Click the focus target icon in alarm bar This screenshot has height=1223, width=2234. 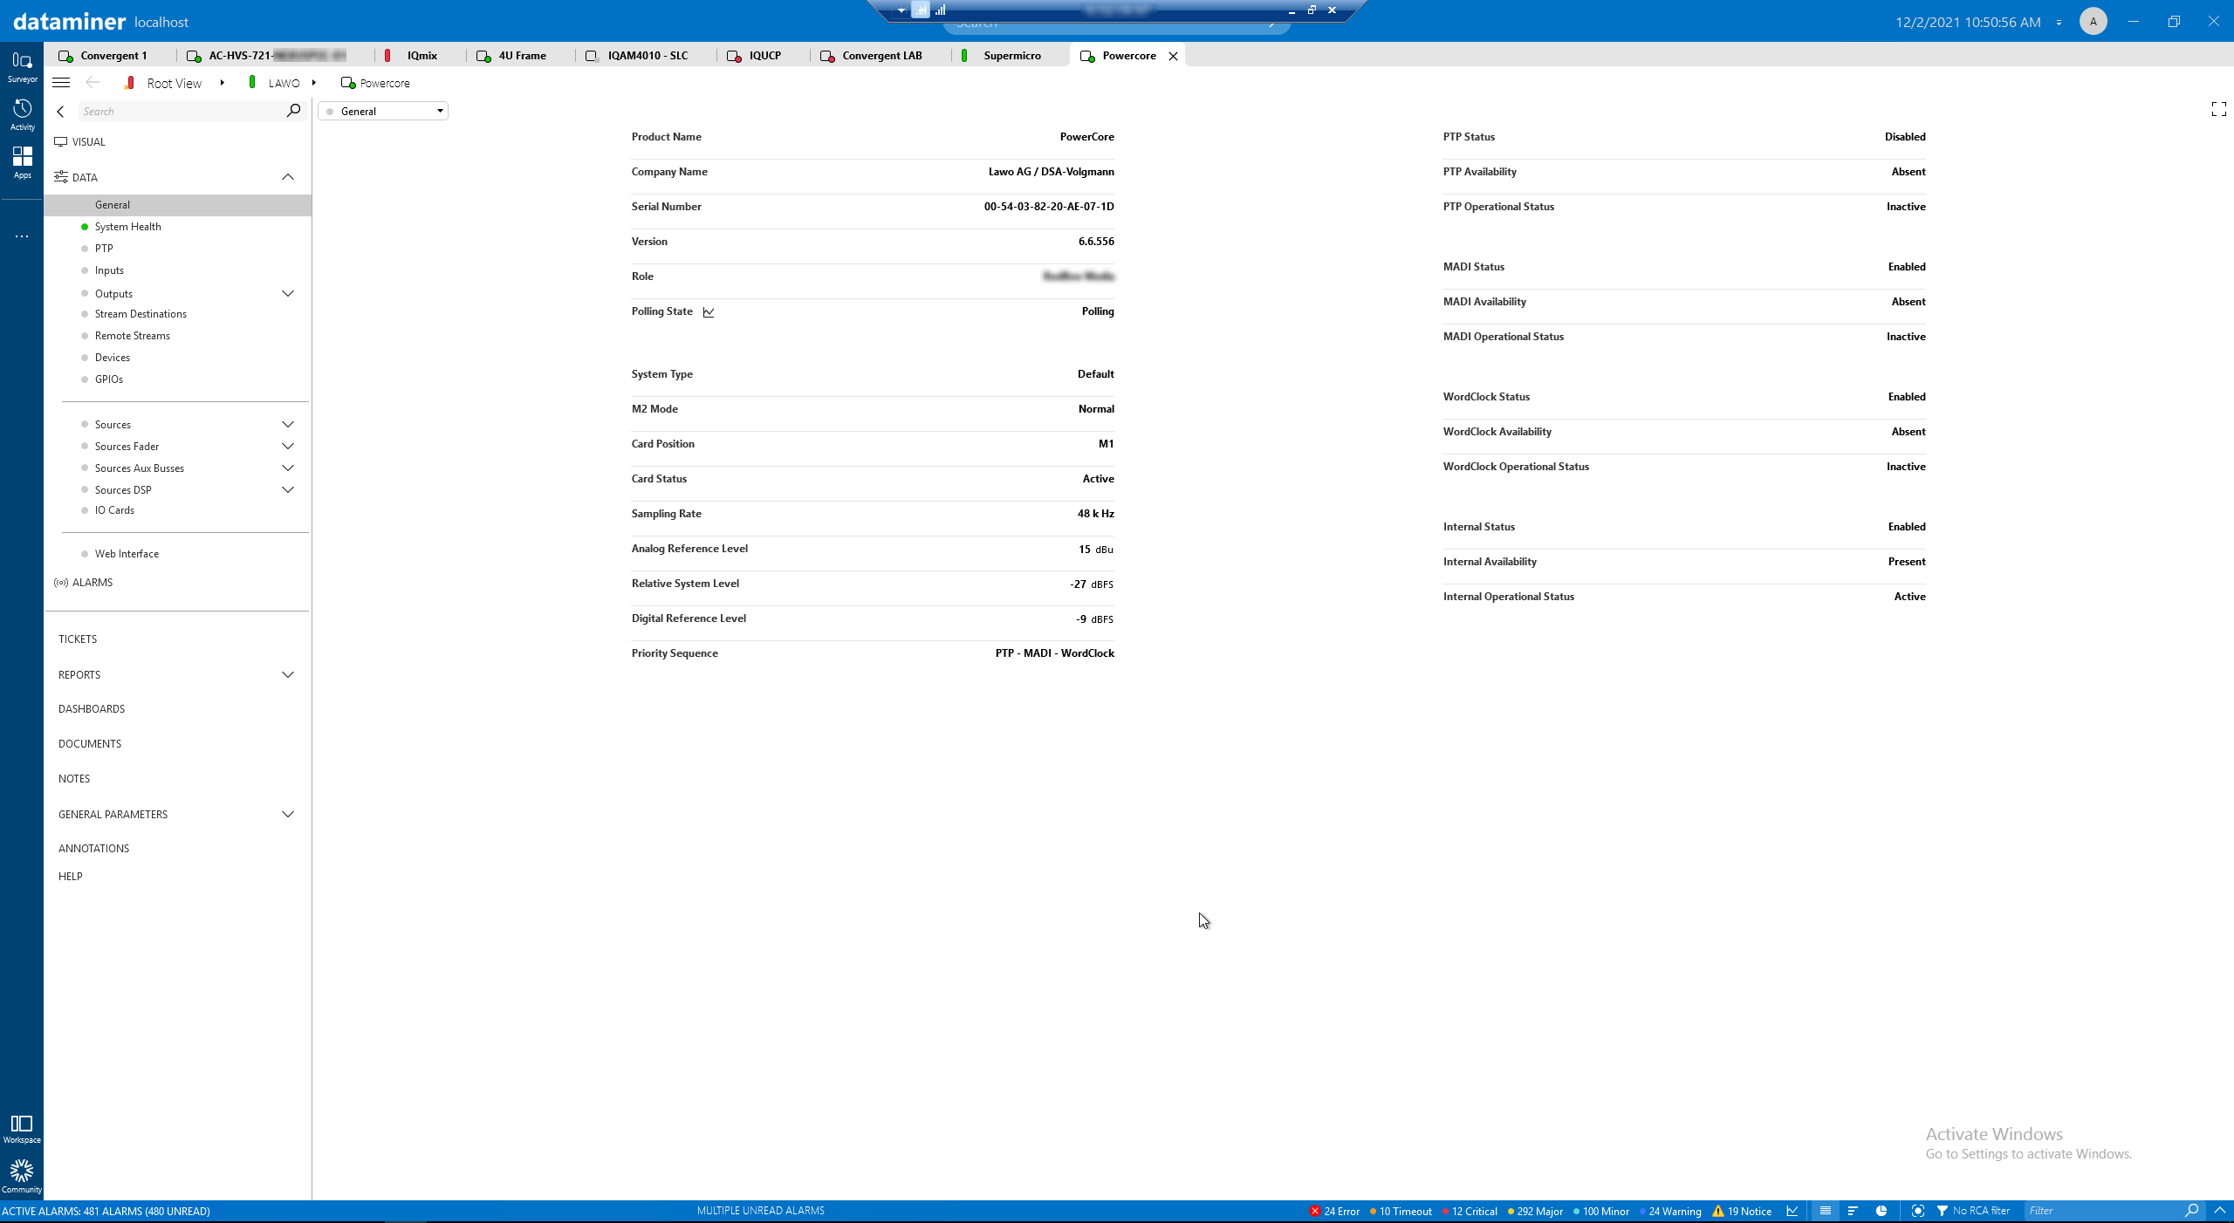tap(1917, 1211)
